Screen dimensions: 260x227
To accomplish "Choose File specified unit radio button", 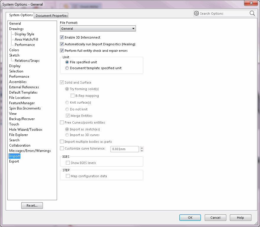I will (67, 62).
